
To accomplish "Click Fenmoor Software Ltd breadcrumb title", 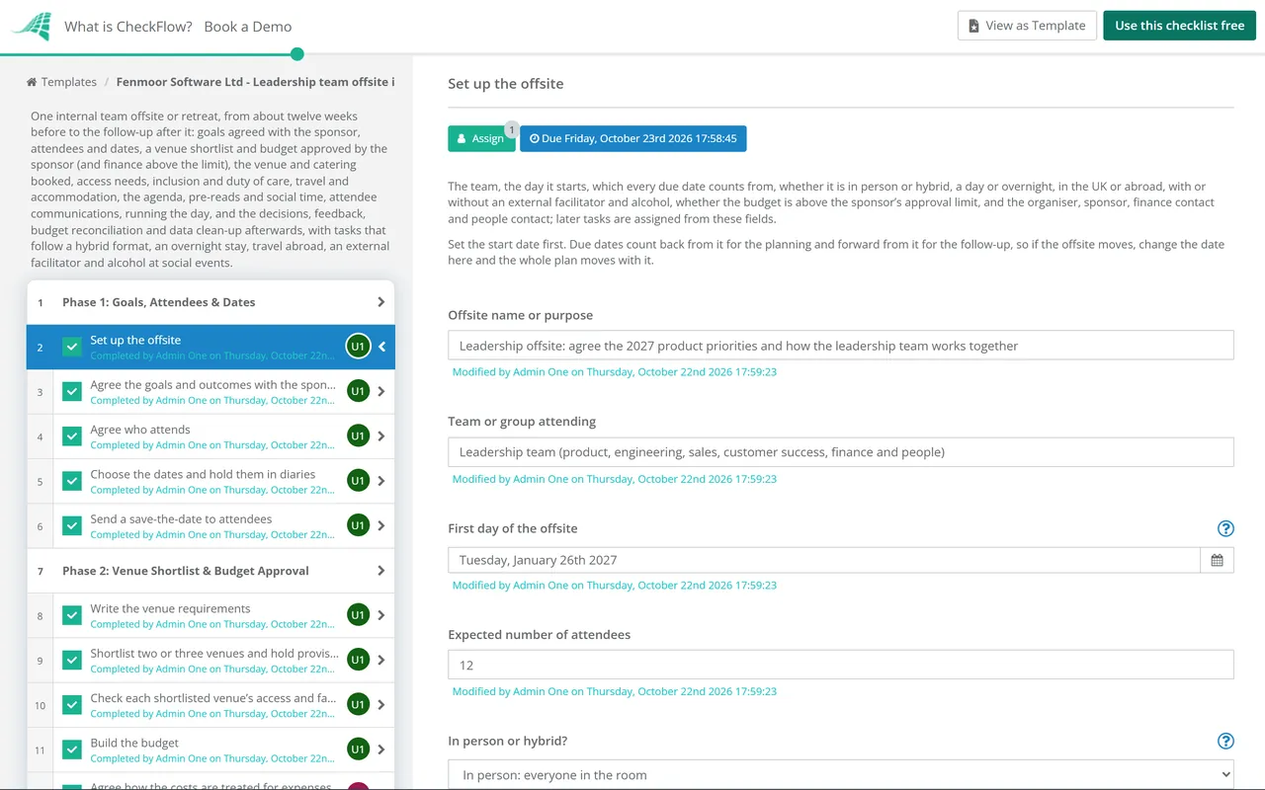I will [255, 82].
